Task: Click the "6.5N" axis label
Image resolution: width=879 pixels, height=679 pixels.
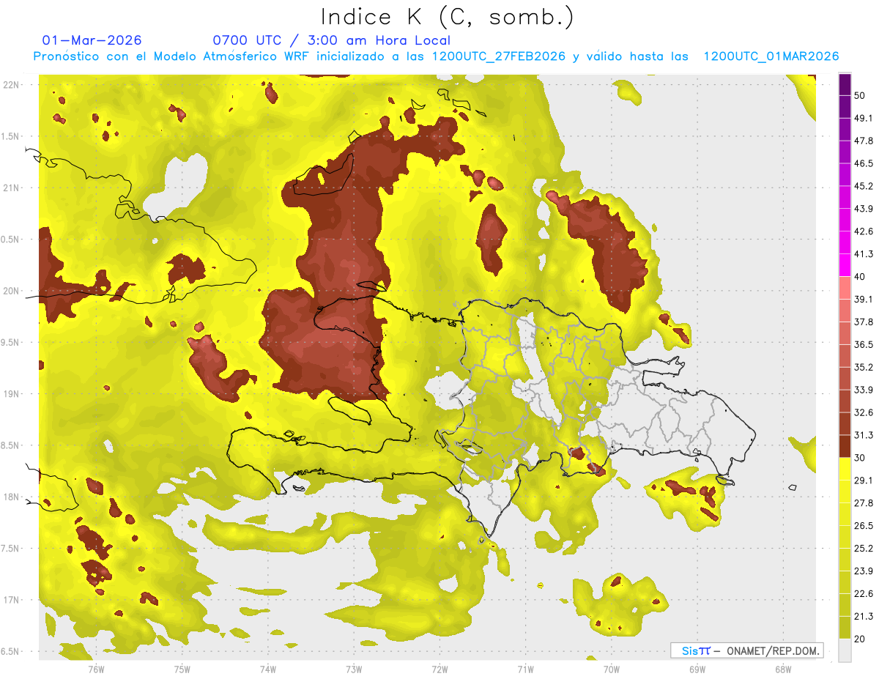Action: 11,651
